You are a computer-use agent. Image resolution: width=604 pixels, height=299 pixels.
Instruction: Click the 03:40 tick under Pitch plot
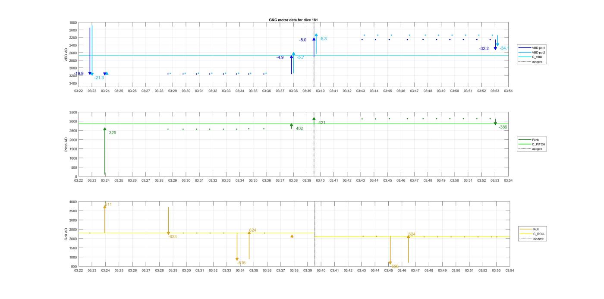click(320, 181)
